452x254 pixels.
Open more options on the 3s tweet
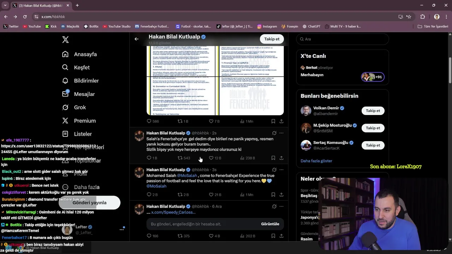(x=281, y=170)
